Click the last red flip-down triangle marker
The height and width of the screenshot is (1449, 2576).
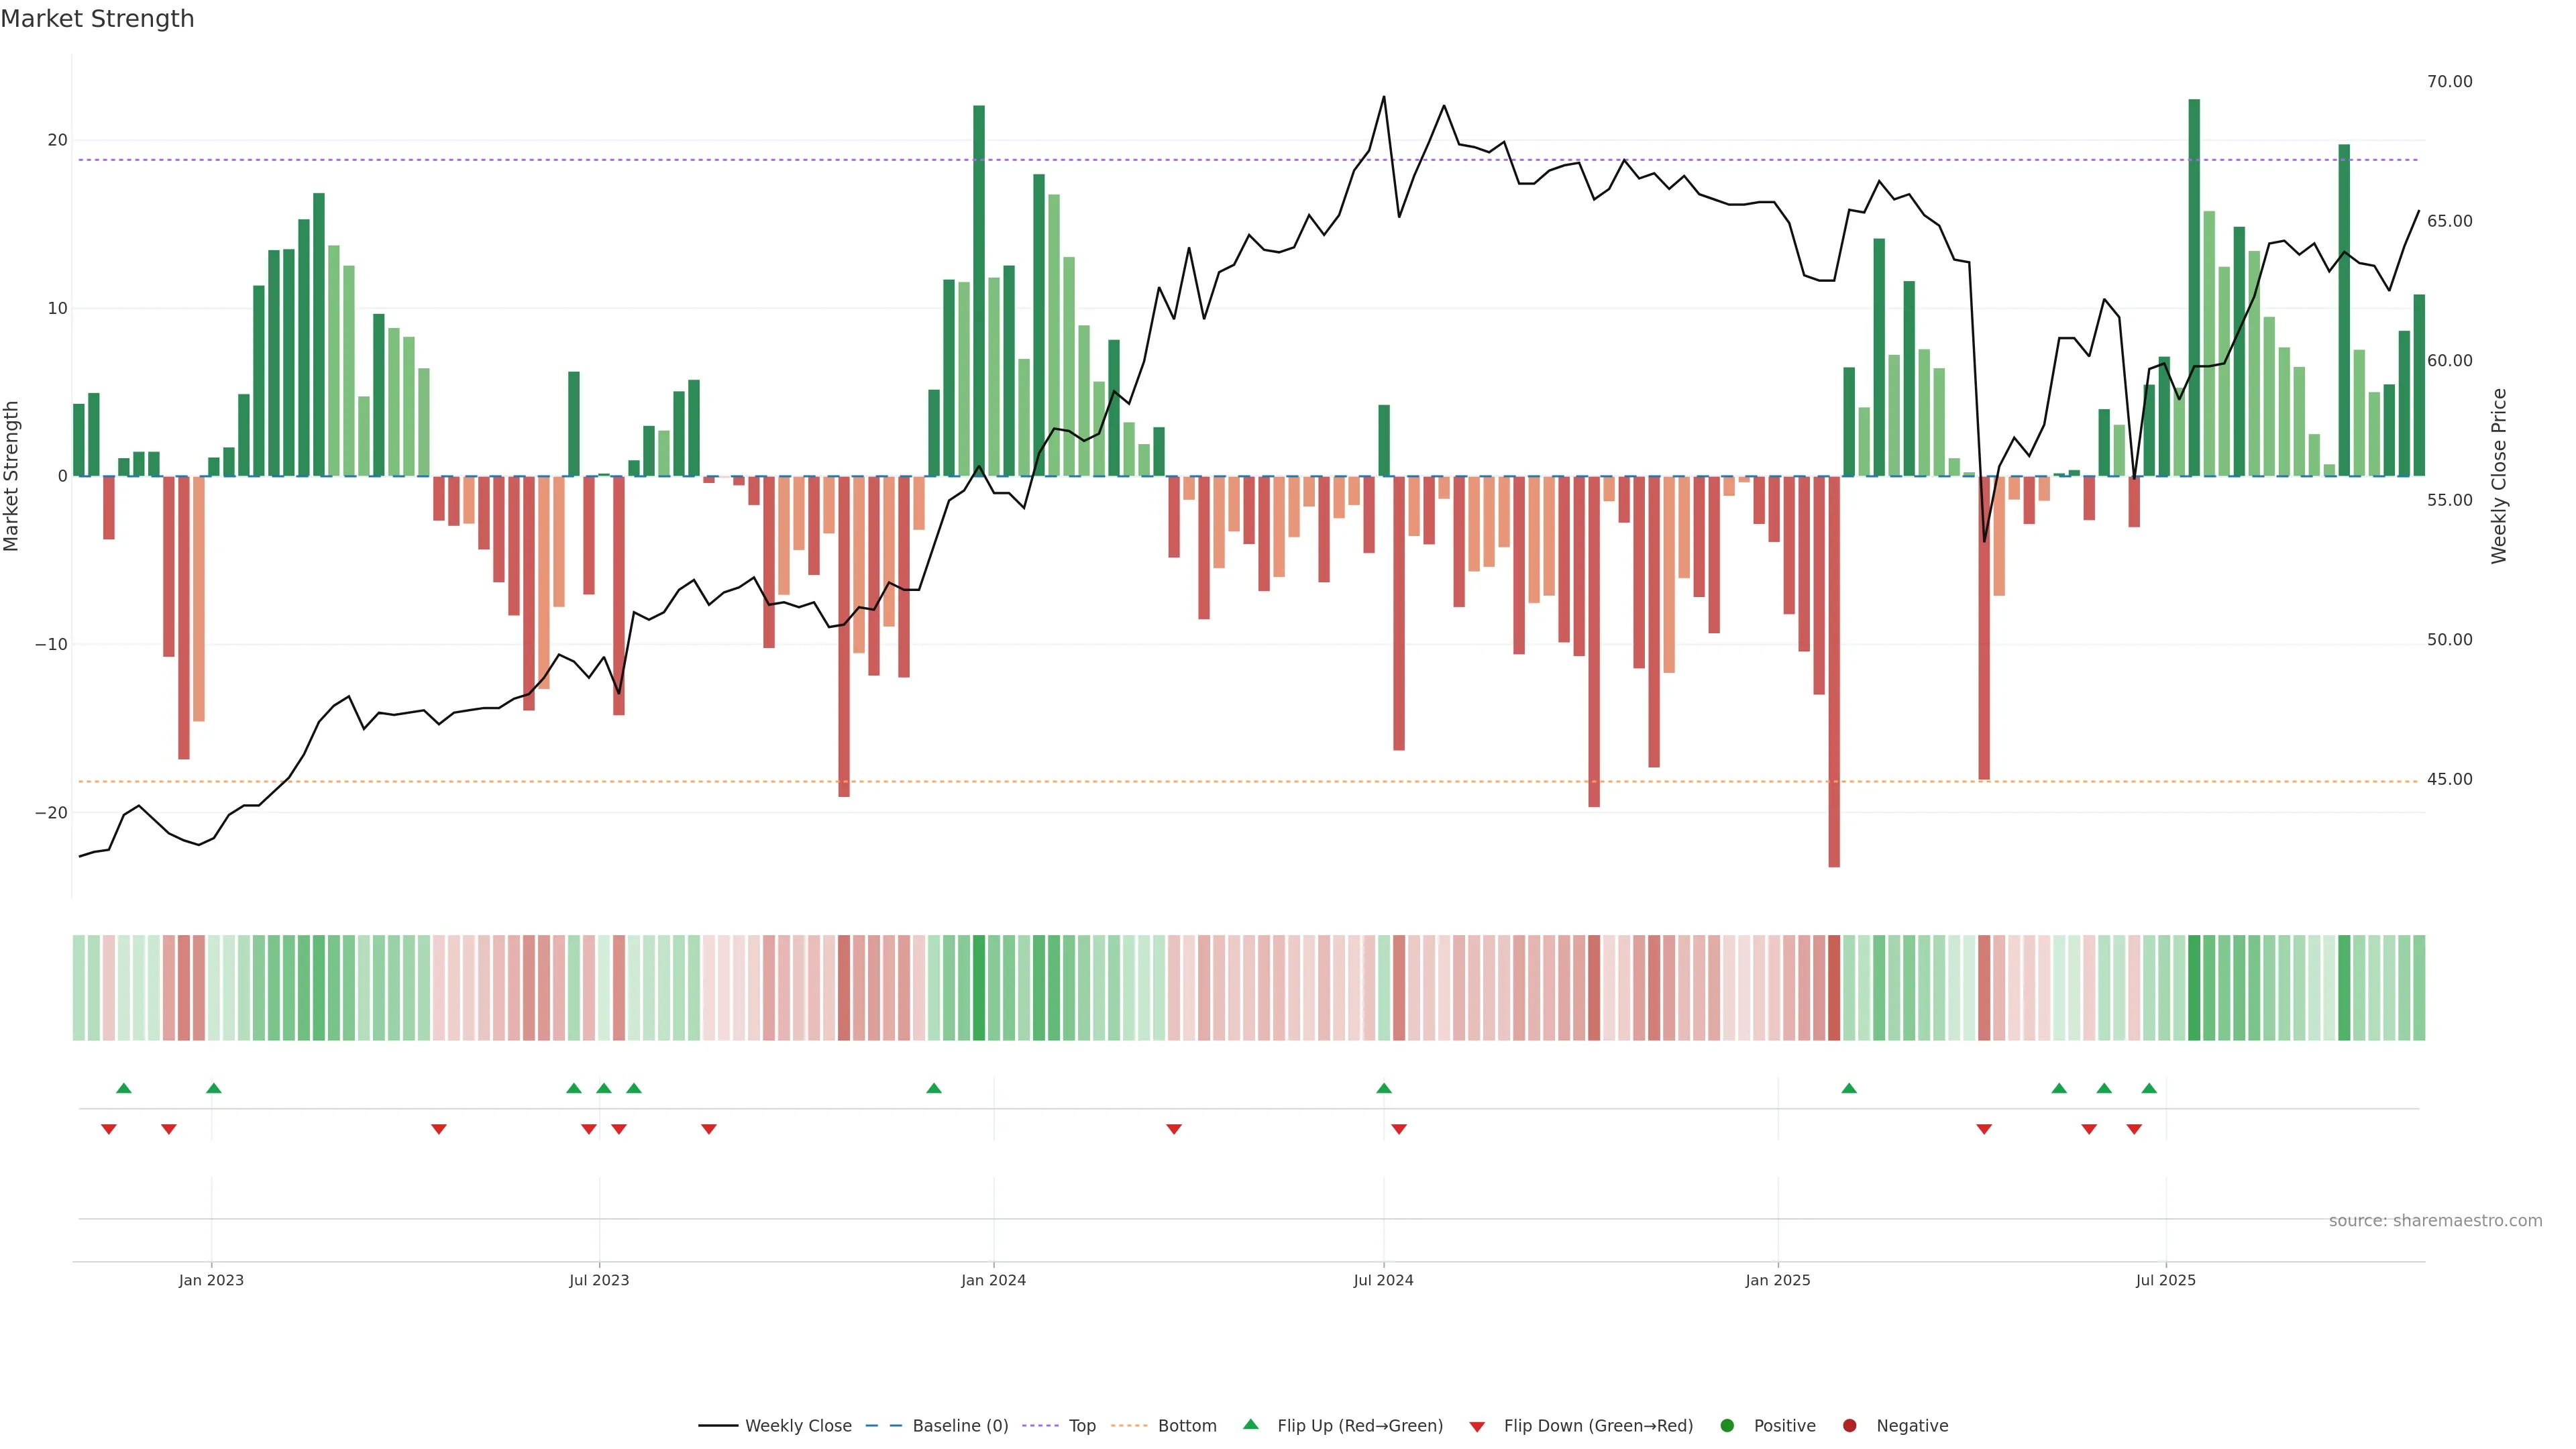[x=2134, y=1129]
